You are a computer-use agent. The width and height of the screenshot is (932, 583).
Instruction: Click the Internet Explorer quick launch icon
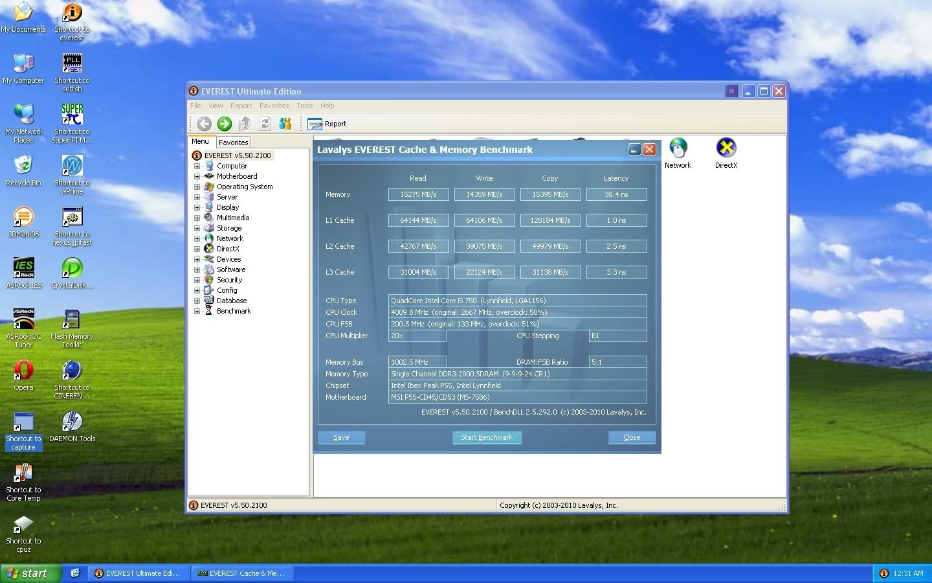point(75,573)
